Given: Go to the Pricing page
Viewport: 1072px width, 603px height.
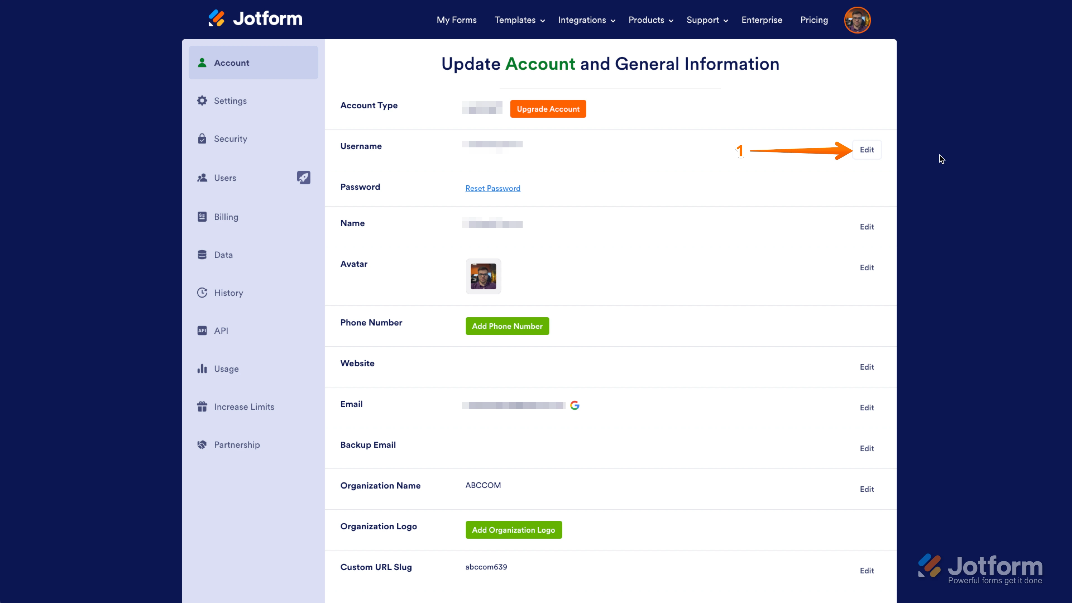Looking at the screenshot, I should pos(814,20).
